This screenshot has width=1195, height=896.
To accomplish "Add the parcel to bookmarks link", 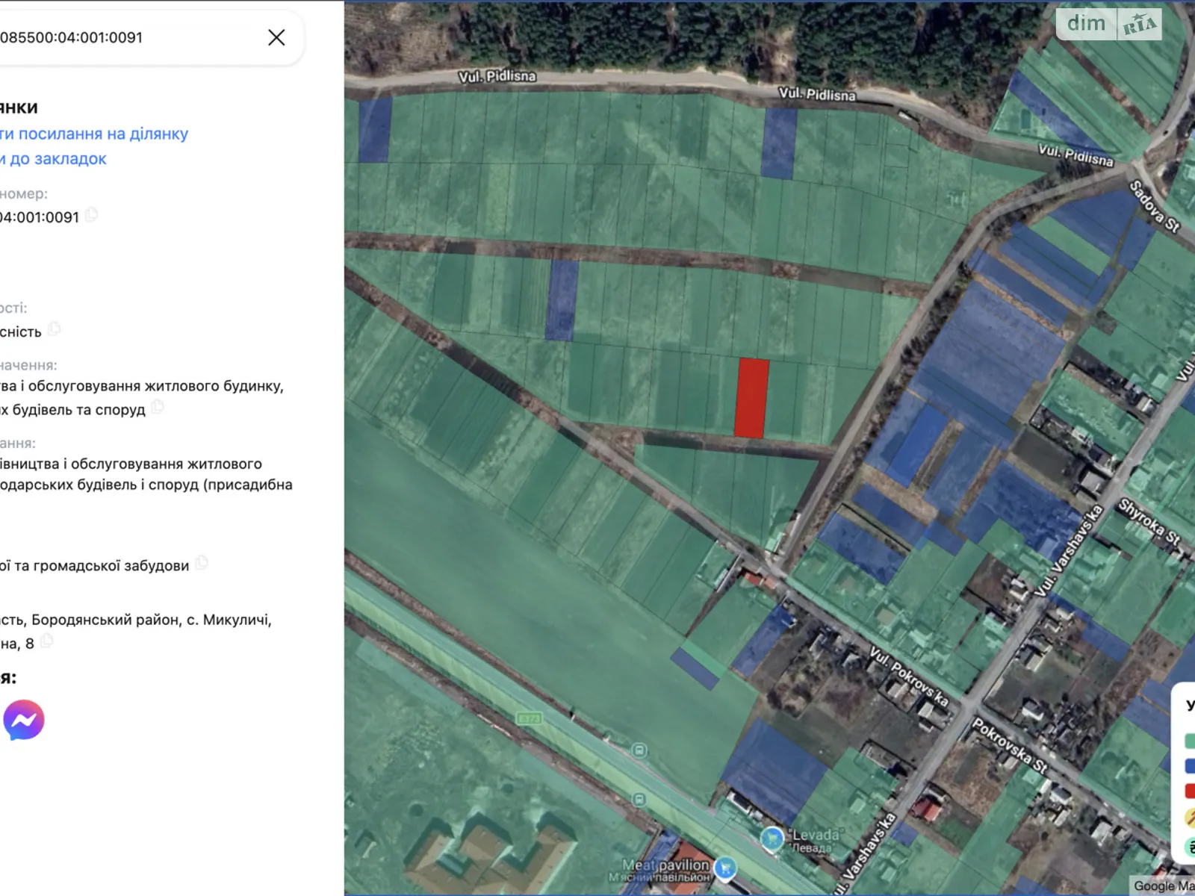I will (x=53, y=159).
